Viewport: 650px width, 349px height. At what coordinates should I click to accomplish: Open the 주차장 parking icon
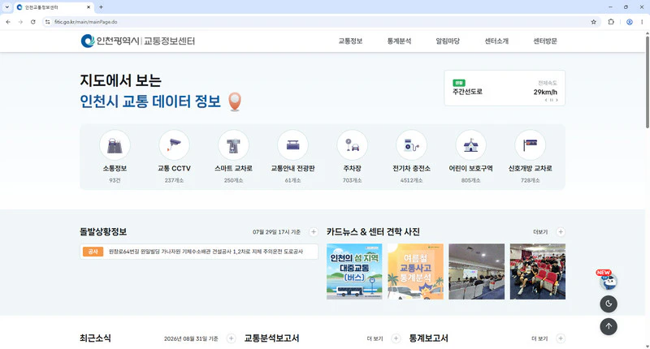[352, 145]
